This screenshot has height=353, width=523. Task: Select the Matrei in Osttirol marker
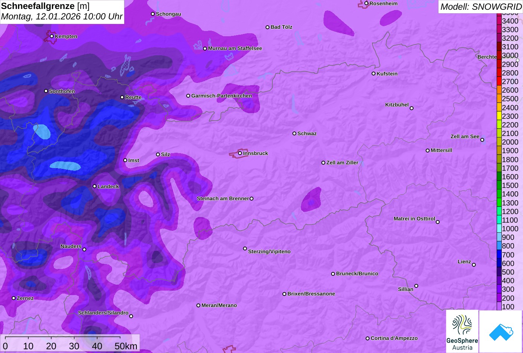438,222
